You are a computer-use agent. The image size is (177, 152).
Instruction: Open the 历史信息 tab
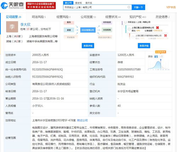click(162, 17)
